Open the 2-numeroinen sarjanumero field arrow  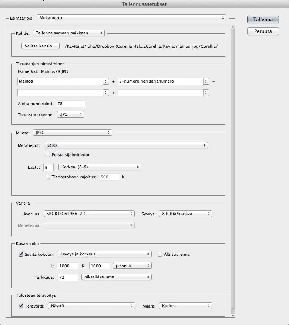point(206,81)
